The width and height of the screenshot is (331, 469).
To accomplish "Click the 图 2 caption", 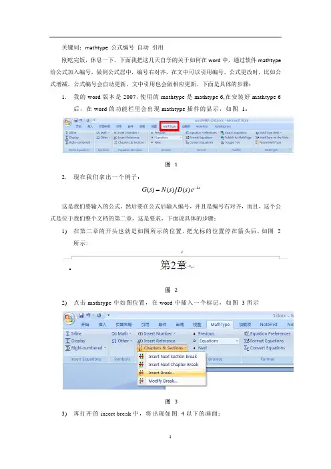I will [x=172, y=290].
